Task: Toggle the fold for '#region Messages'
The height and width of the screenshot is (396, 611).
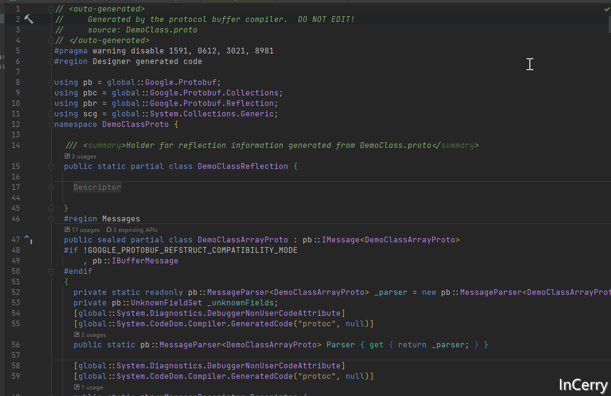Action: 51,219
